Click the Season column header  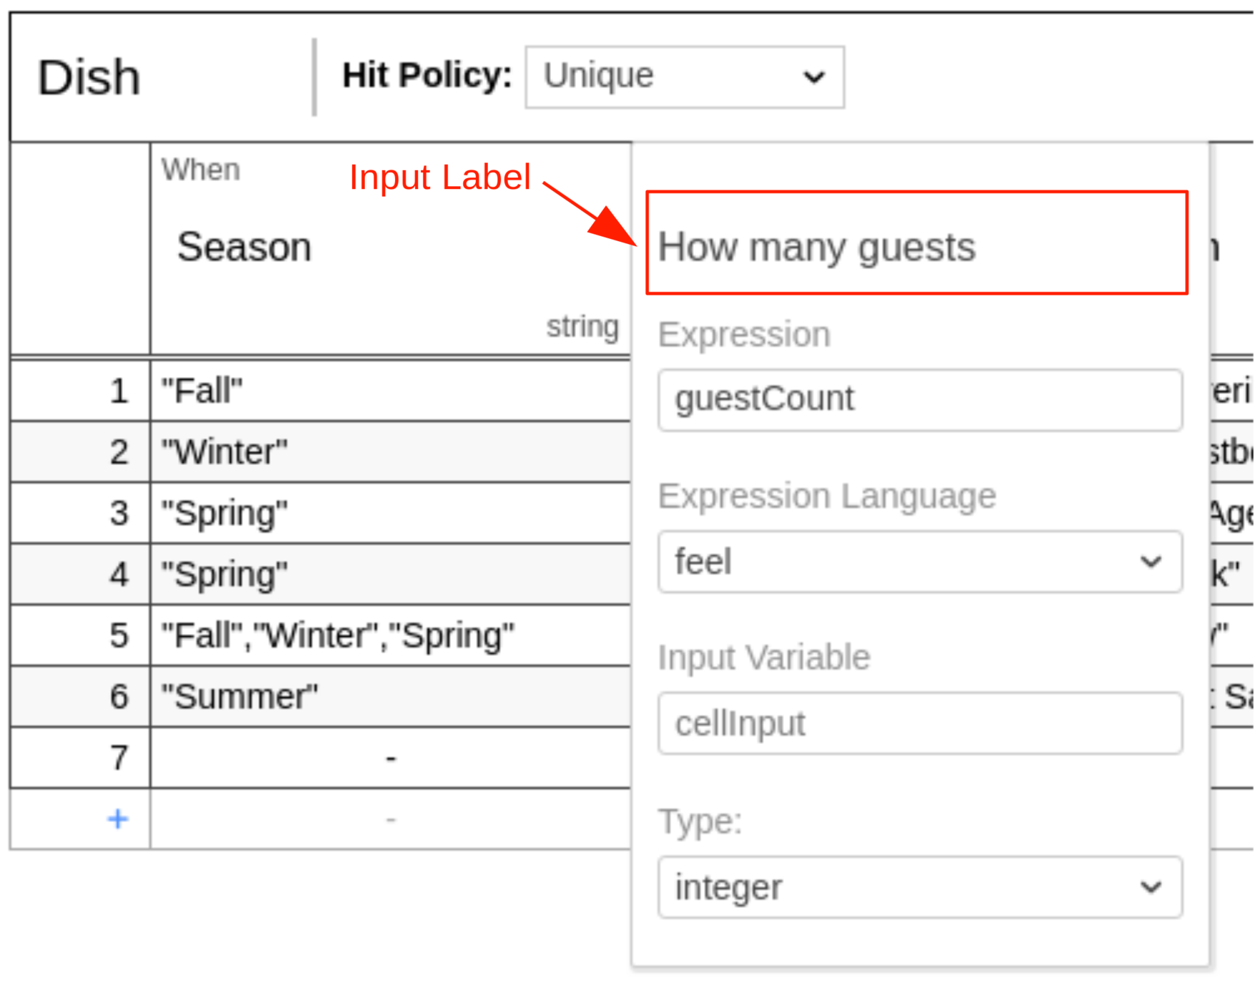(245, 247)
